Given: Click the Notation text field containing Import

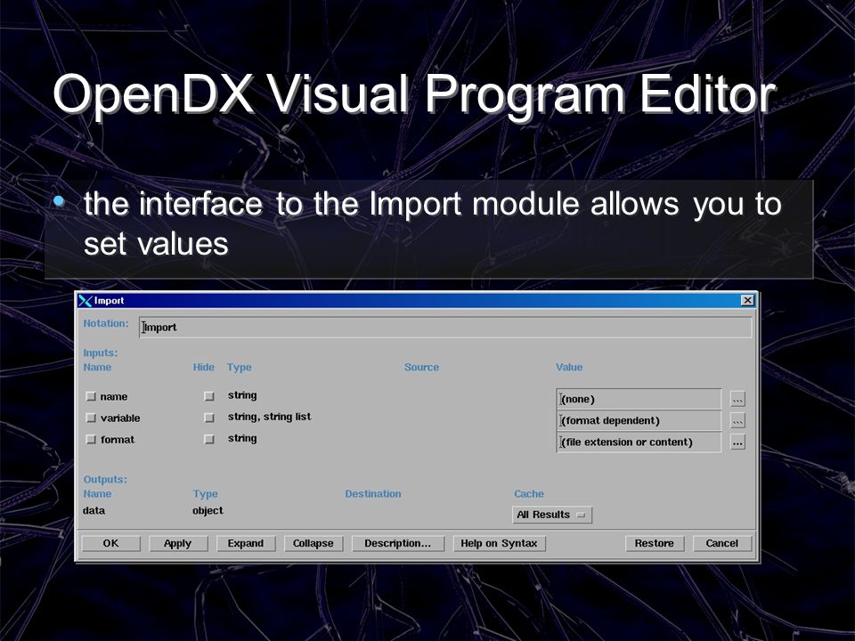Looking at the screenshot, I should (x=445, y=328).
